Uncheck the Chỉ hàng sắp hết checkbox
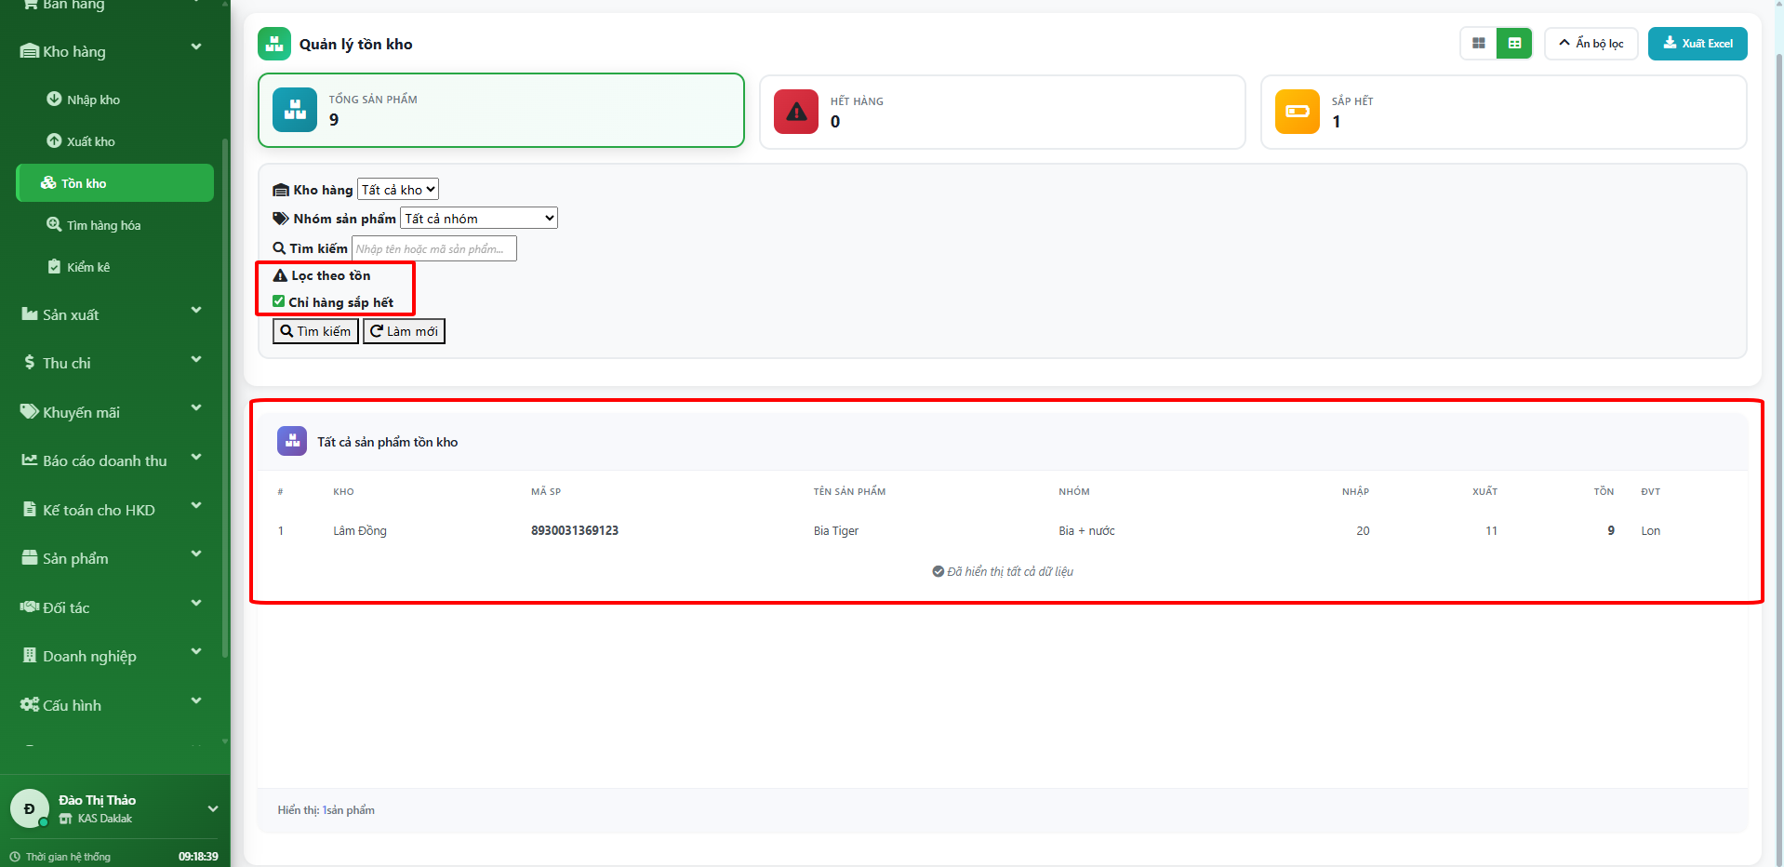The width and height of the screenshot is (1784, 867). [278, 301]
